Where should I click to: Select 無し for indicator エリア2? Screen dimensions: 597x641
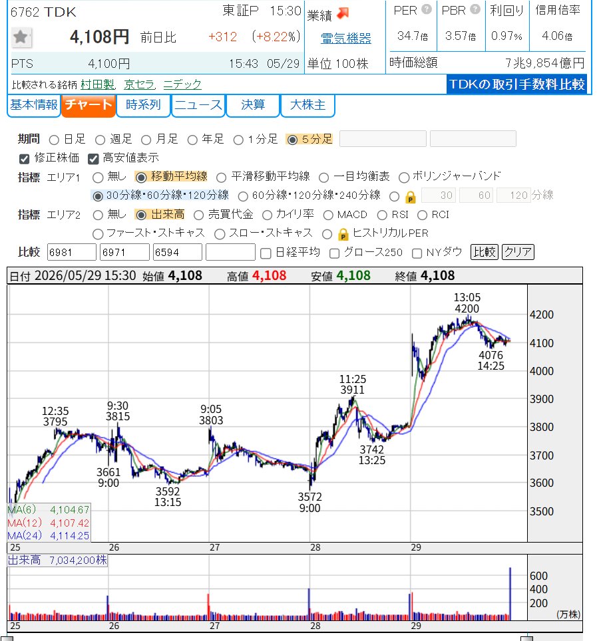point(98,215)
